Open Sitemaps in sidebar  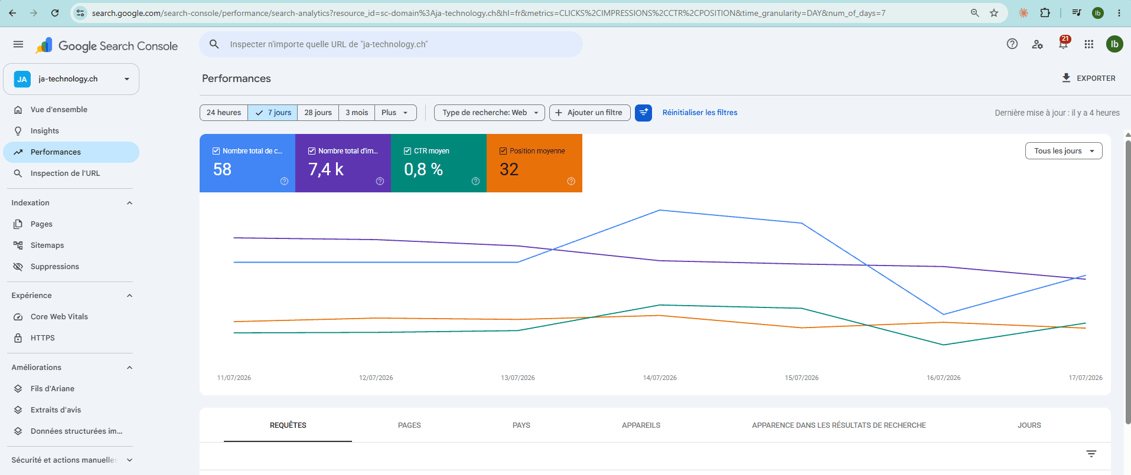[x=71, y=245]
